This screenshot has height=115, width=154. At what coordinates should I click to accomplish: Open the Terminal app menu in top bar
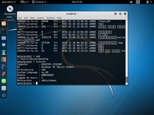pyautogui.click(x=39, y=2)
